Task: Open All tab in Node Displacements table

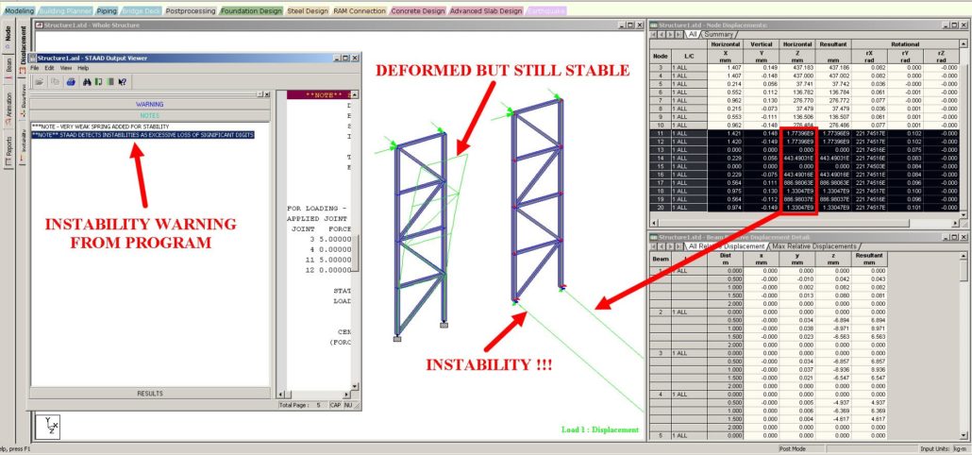Action: pyautogui.click(x=693, y=35)
